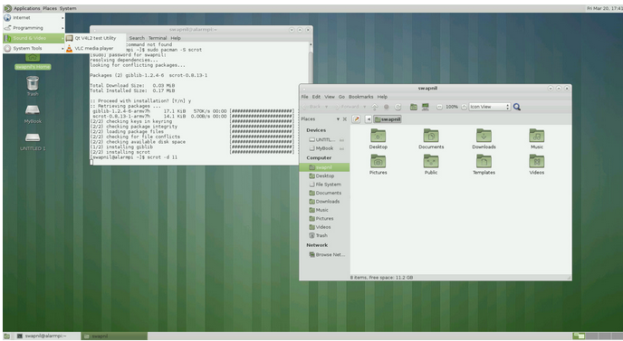
Task: Open the System menu in top panel
Action: (x=68, y=8)
